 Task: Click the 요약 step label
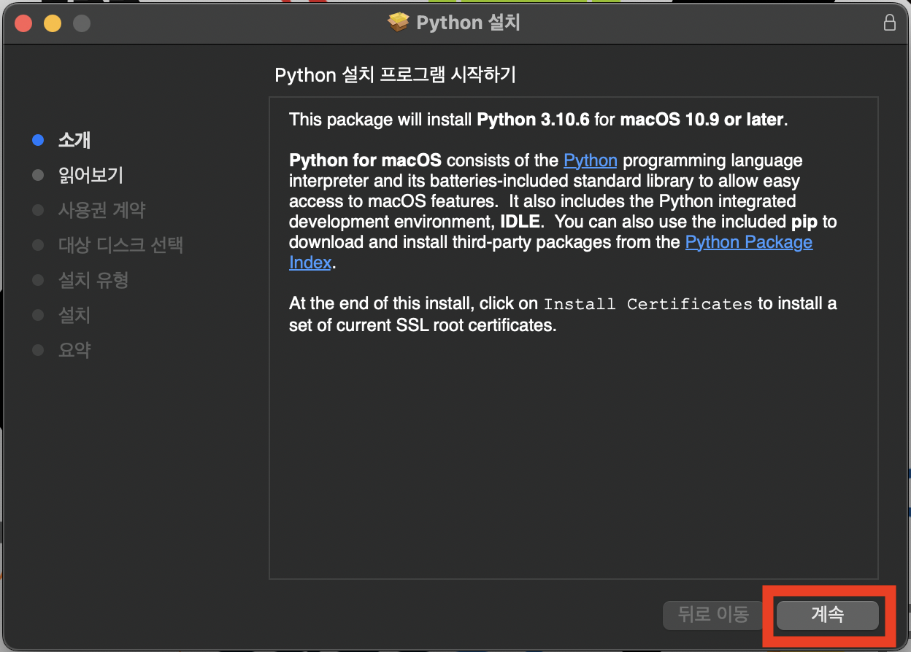[x=74, y=350]
